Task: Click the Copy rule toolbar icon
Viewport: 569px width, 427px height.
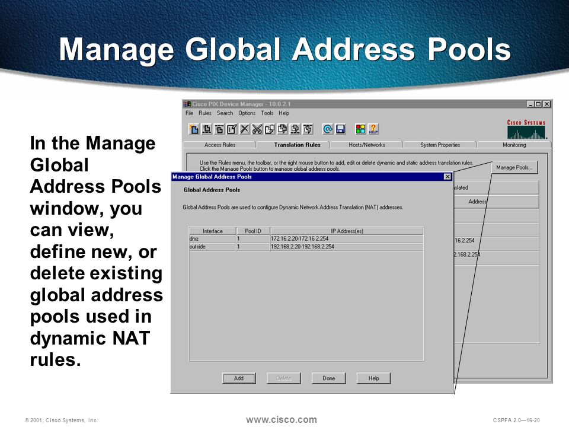Action: tap(270, 129)
